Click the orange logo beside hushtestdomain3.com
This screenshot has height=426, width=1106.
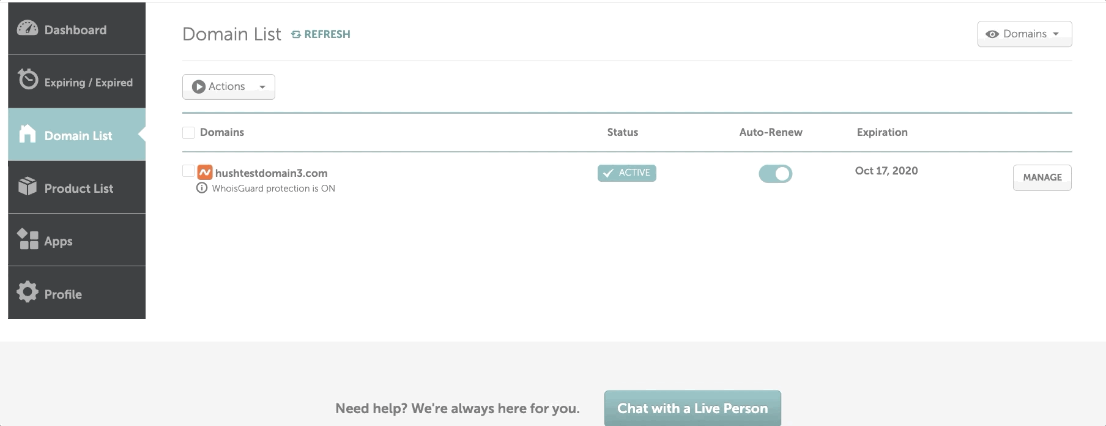click(x=205, y=173)
